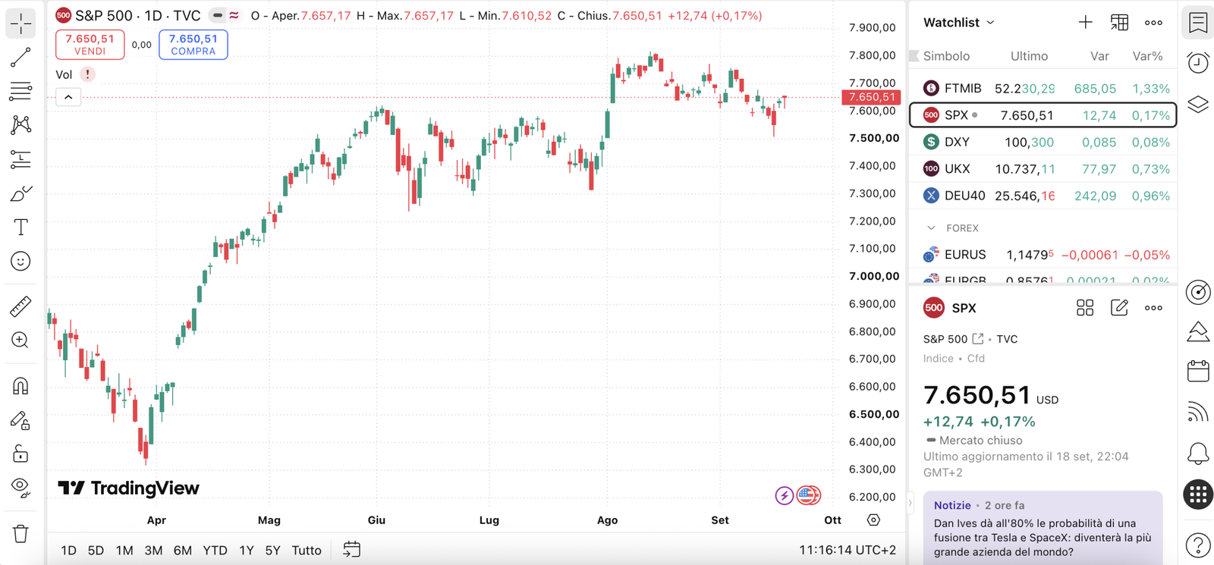Collapse the FOREX section

931,228
